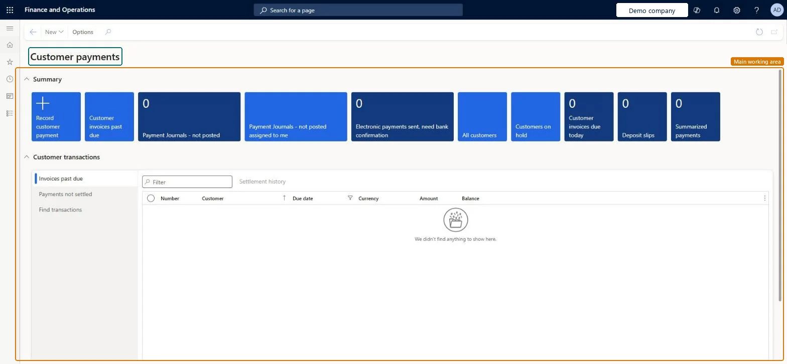Open Recent clock icon in sidebar
The height and width of the screenshot is (364, 787).
click(x=10, y=79)
